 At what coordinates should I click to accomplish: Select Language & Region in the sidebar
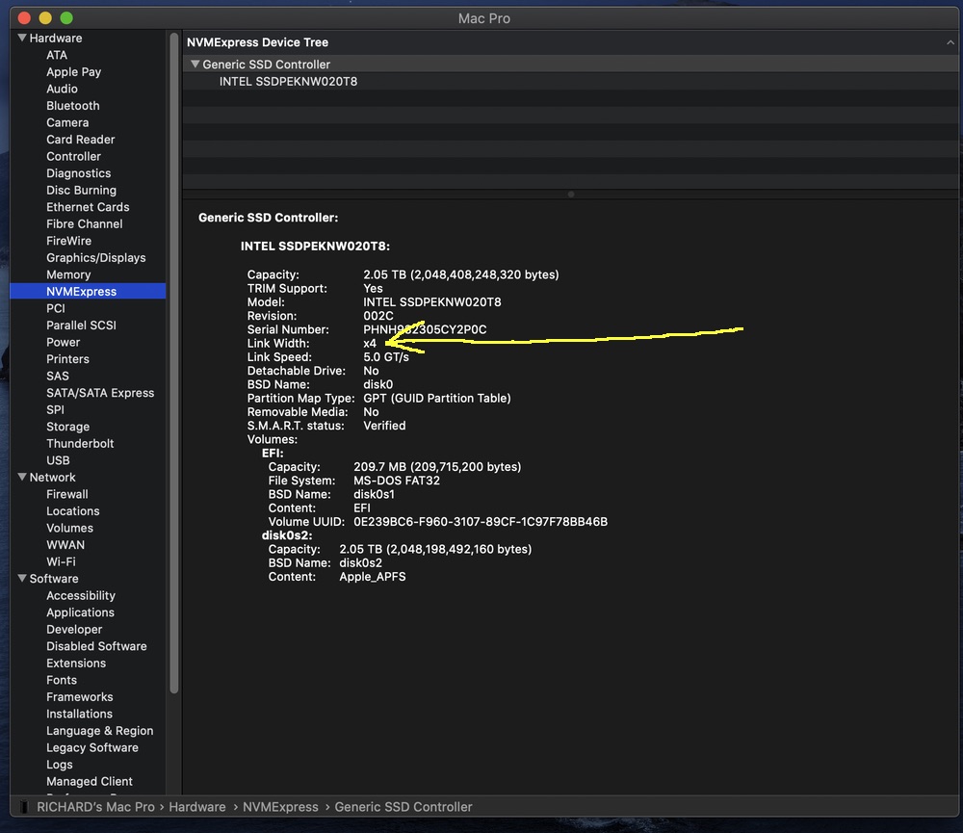(x=99, y=731)
